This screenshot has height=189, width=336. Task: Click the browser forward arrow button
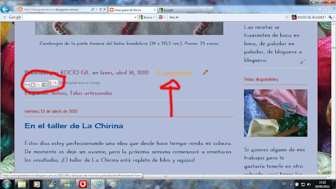pyautogui.click(x=13, y=9)
